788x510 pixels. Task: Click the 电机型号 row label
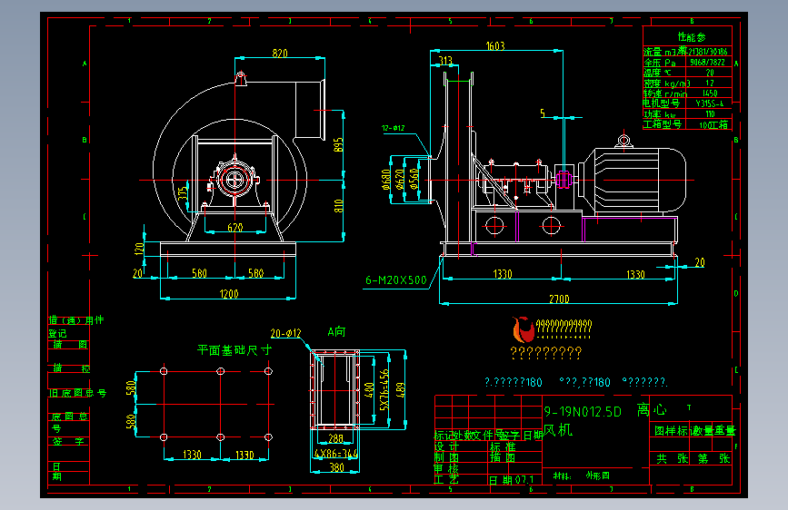point(662,103)
